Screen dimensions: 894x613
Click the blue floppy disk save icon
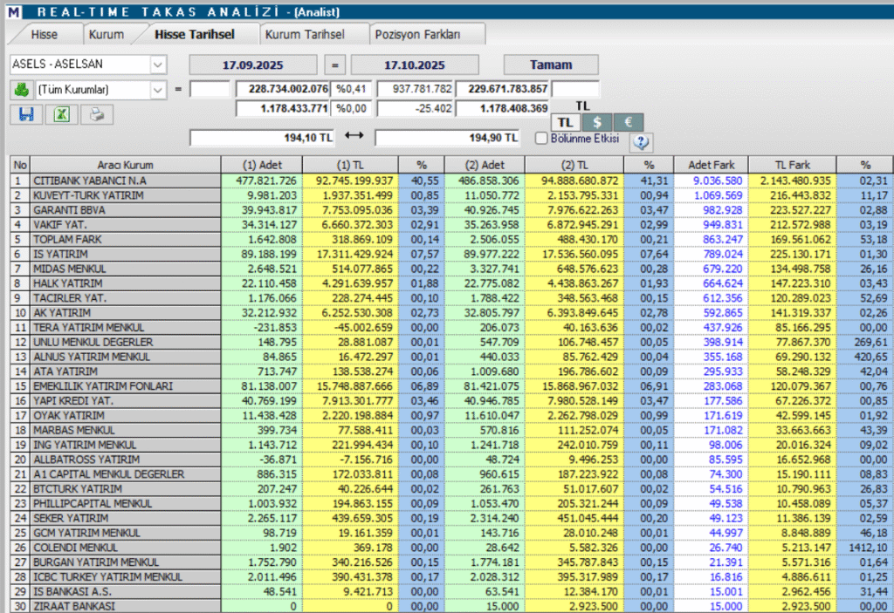[x=26, y=114]
